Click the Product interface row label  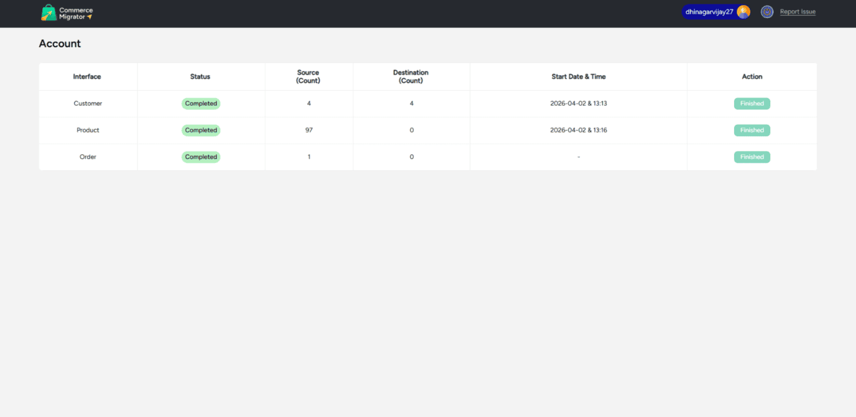(88, 131)
